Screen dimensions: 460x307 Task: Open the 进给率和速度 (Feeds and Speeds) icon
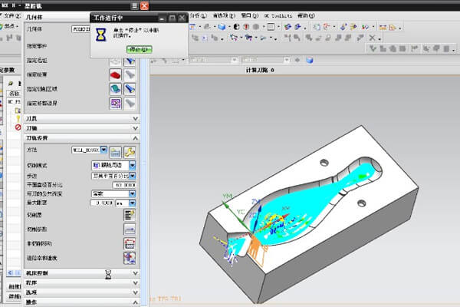[130, 257]
